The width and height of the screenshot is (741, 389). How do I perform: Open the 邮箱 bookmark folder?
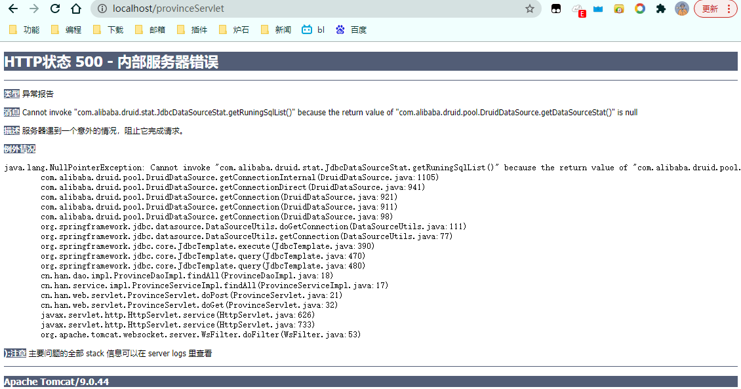150,29
